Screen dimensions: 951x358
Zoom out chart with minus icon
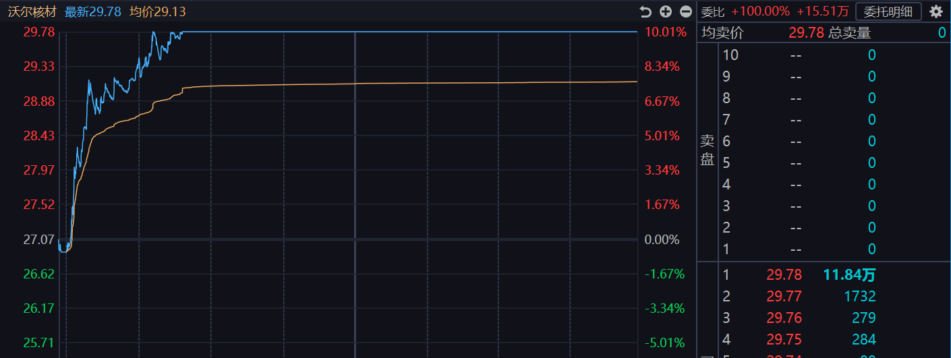[686, 11]
